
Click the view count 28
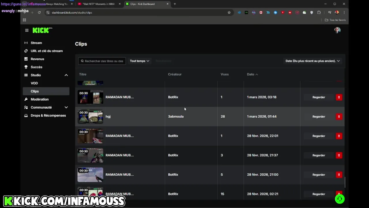coord(223,116)
